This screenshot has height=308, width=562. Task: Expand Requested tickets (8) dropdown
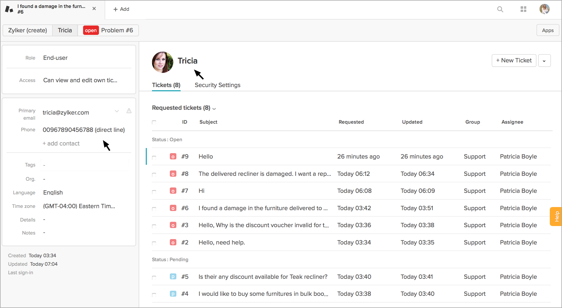[214, 109]
